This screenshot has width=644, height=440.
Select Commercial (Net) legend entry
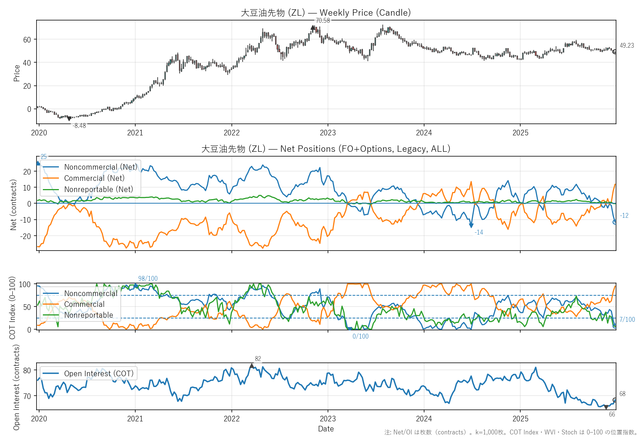[x=94, y=178]
